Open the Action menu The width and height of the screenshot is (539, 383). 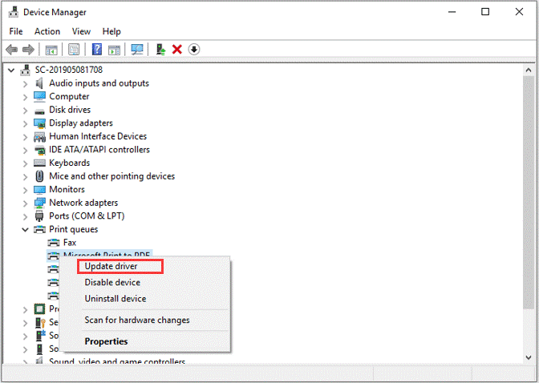coord(47,31)
